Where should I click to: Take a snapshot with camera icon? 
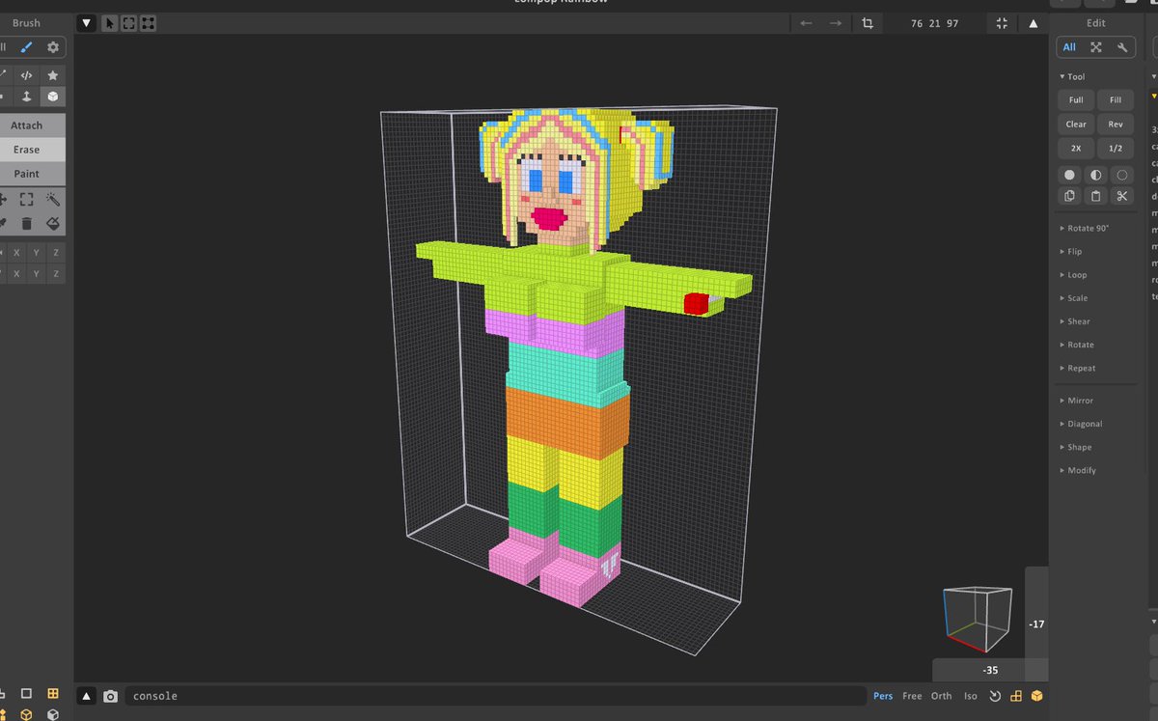(110, 696)
